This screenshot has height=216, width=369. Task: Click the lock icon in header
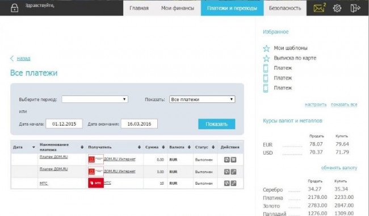[x=14, y=8]
